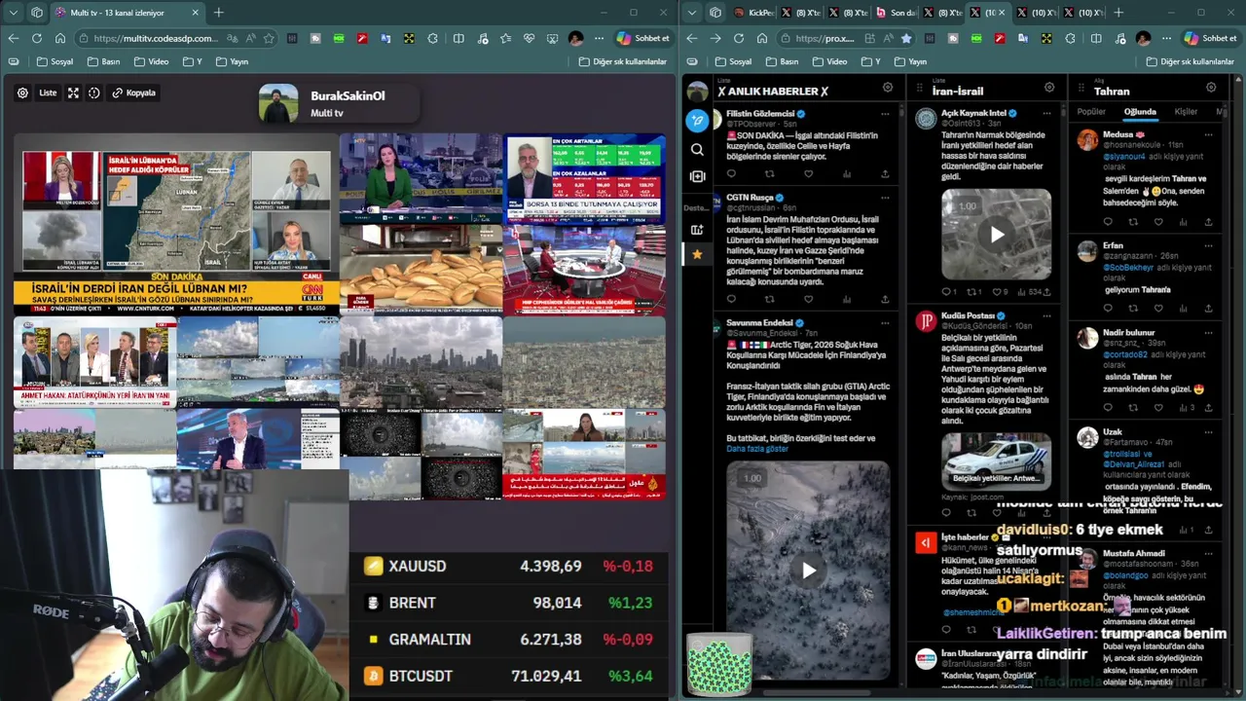Open Sohbet et Copilot in left browser
This screenshot has width=1246, height=701.
click(642, 38)
